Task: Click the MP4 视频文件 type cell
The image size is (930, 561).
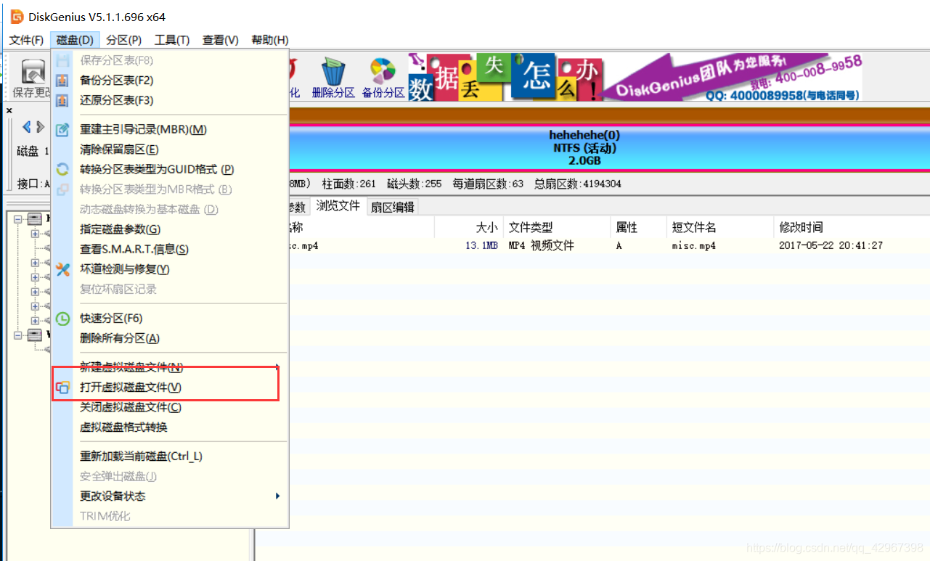Action: tap(541, 246)
